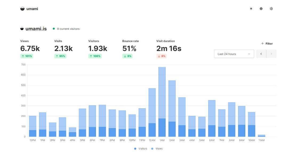Click the date range dropdown chevron arrow
The image size is (296, 152).
[249, 54]
